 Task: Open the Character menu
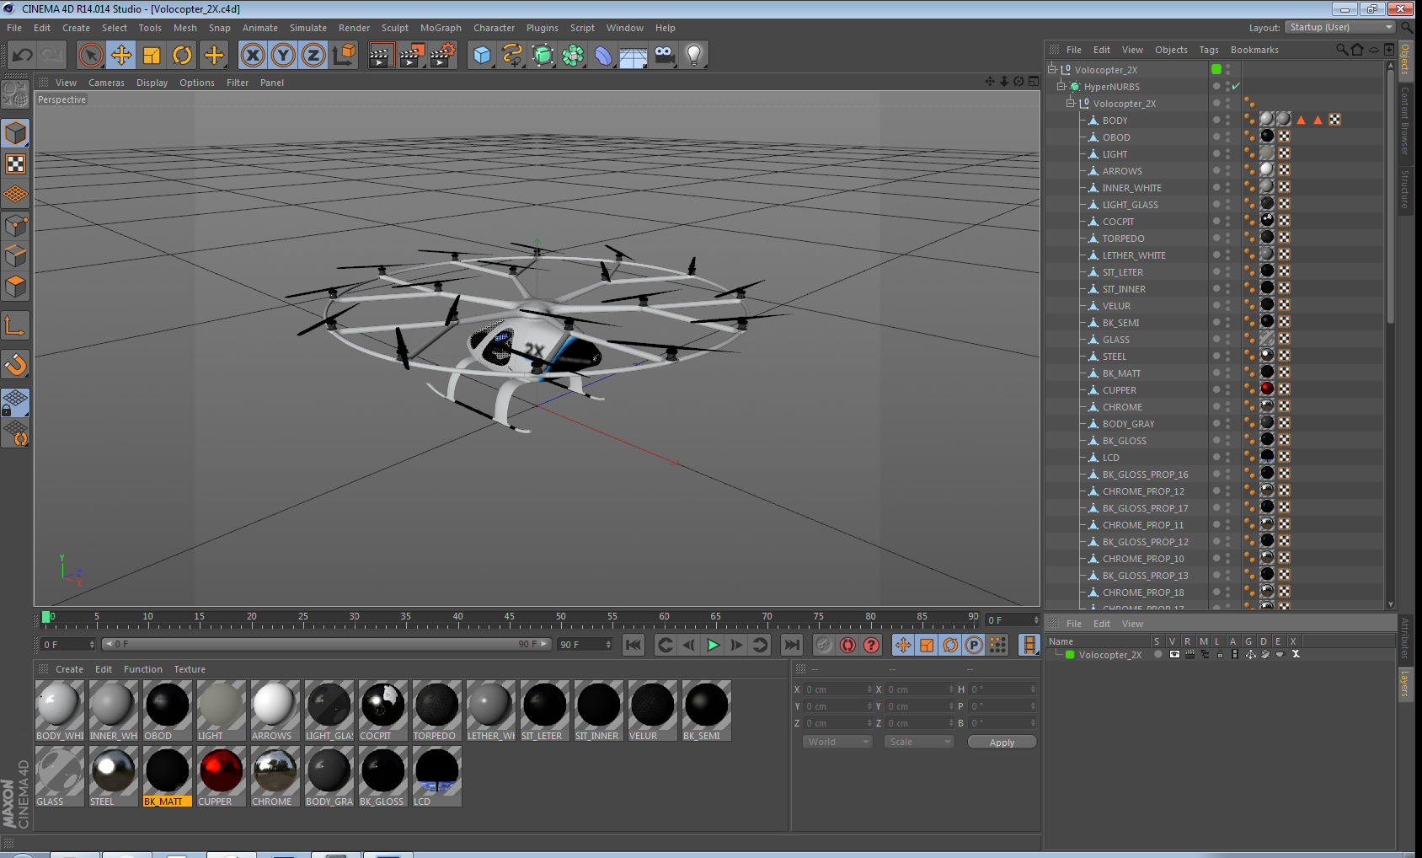coord(494,28)
